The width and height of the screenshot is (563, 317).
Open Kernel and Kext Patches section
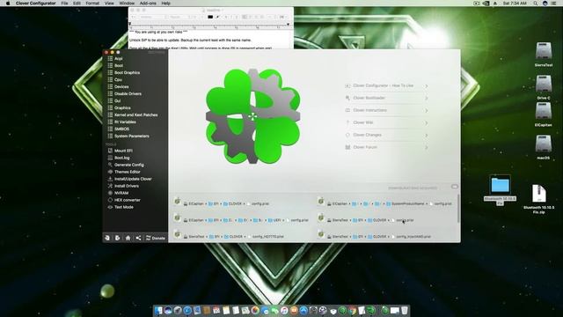(x=135, y=115)
